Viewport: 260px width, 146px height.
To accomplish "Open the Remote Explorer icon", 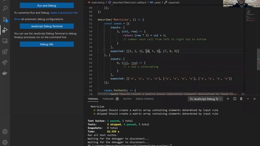I will tap(5, 41).
